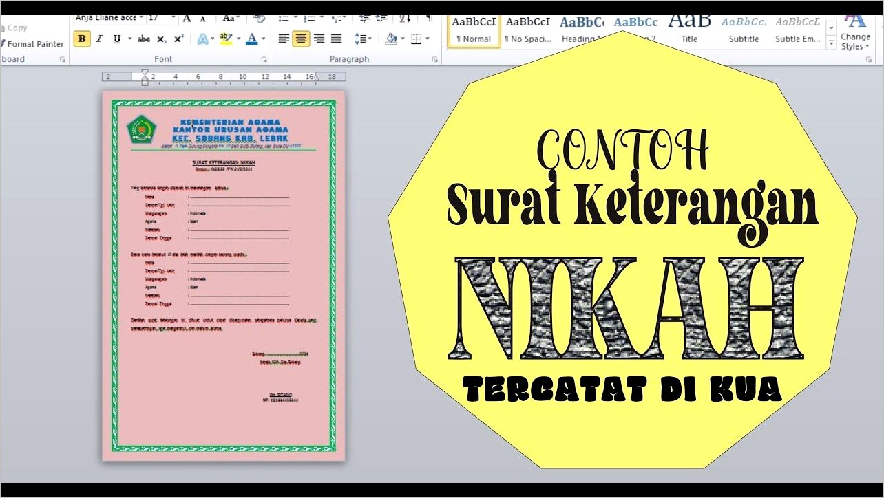Open the Clipboard pane dialog launcher
884x498 pixels.
click(63, 60)
